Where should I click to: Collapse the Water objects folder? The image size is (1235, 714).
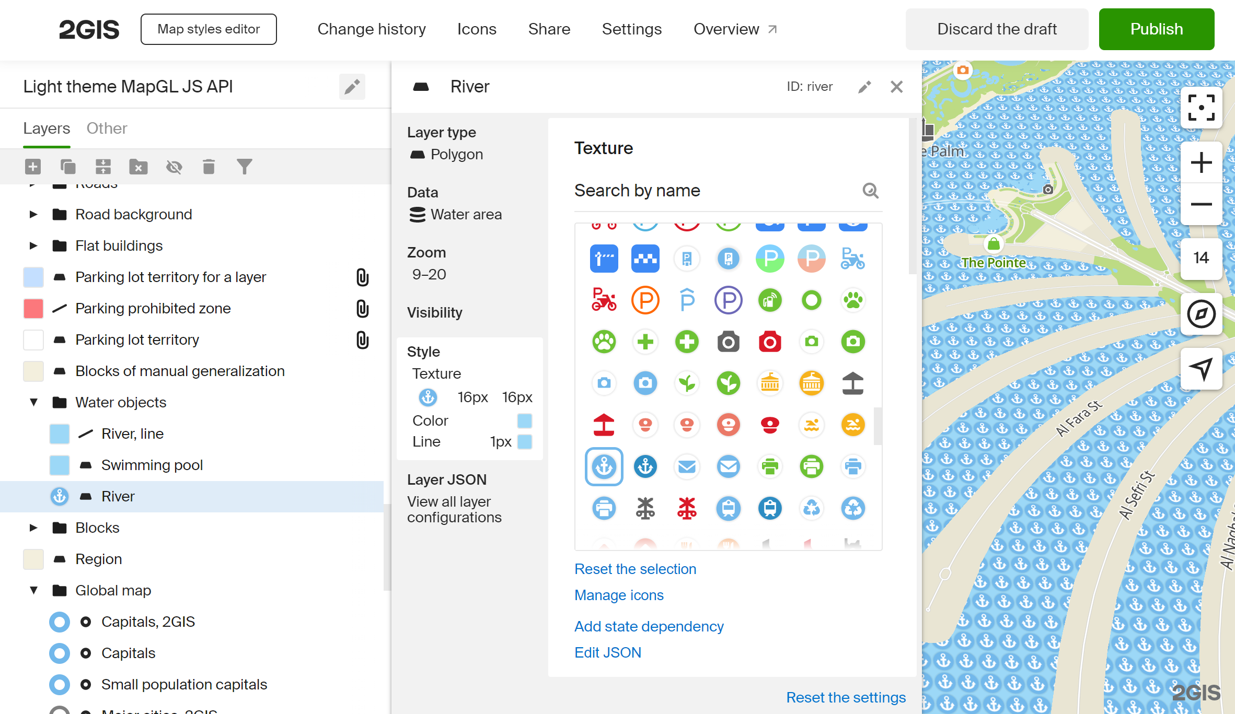pos(33,402)
